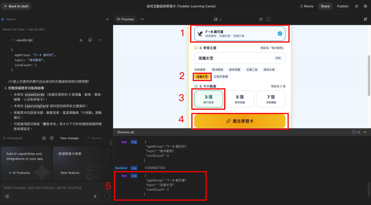Click Dismiss all in console

(x=125, y=132)
